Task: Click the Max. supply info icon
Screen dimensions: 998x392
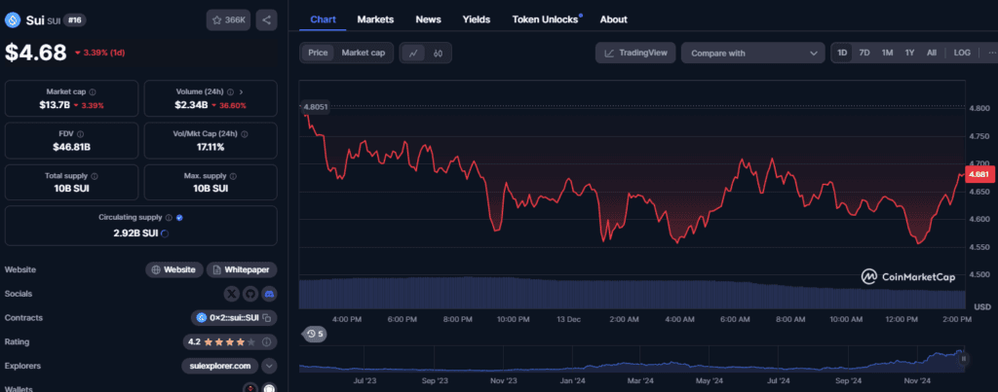Action: tap(232, 176)
